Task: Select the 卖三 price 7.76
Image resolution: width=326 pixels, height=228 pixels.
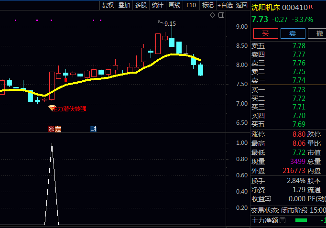Action: [299, 63]
